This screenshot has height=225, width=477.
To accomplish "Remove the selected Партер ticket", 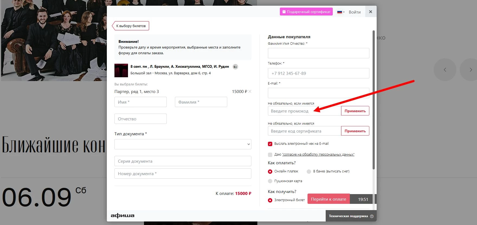I will pos(250,92).
